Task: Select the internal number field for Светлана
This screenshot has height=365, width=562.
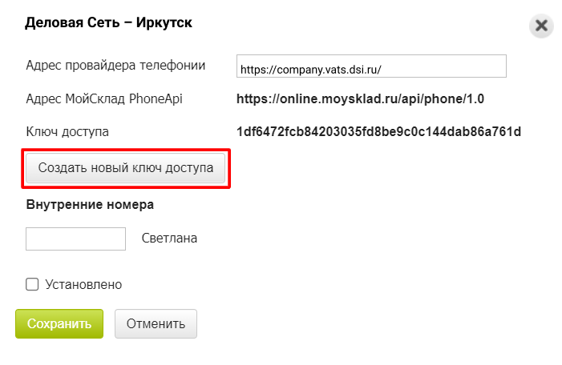Action: point(75,239)
